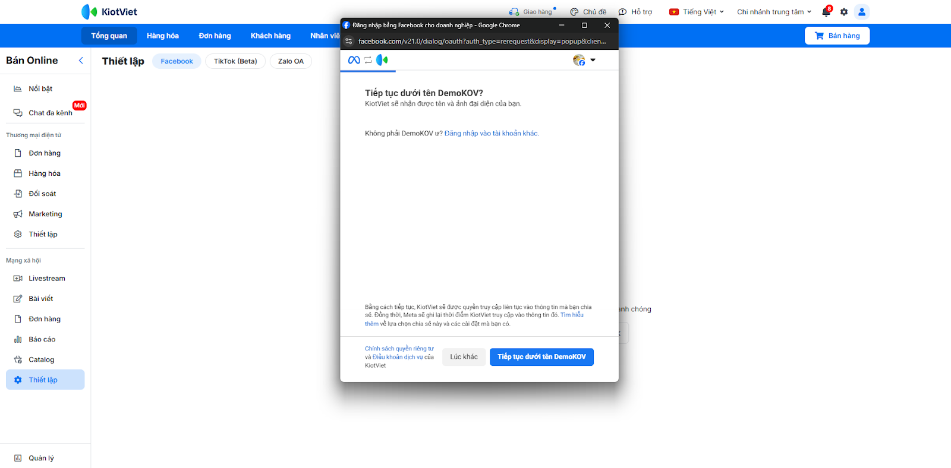Viewport: 951px width, 468px height.
Task: Open Đơn hàng in the top navigation bar
Action: (x=215, y=36)
